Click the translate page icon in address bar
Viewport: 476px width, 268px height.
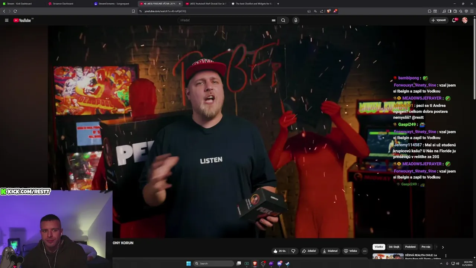pos(315,11)
